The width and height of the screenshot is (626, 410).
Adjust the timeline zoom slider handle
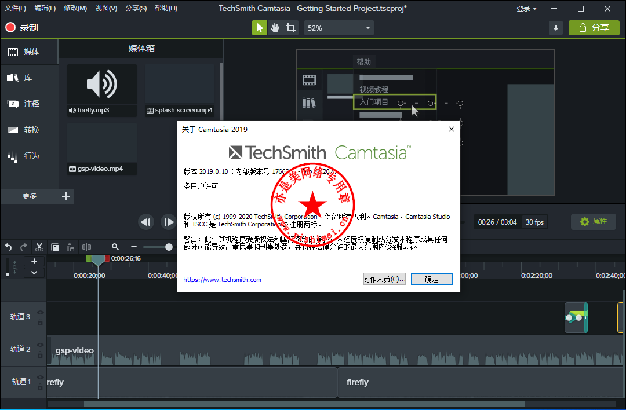click(x=169, y=247)
